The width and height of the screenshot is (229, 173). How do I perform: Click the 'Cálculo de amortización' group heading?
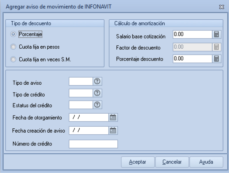click(140, 23)
